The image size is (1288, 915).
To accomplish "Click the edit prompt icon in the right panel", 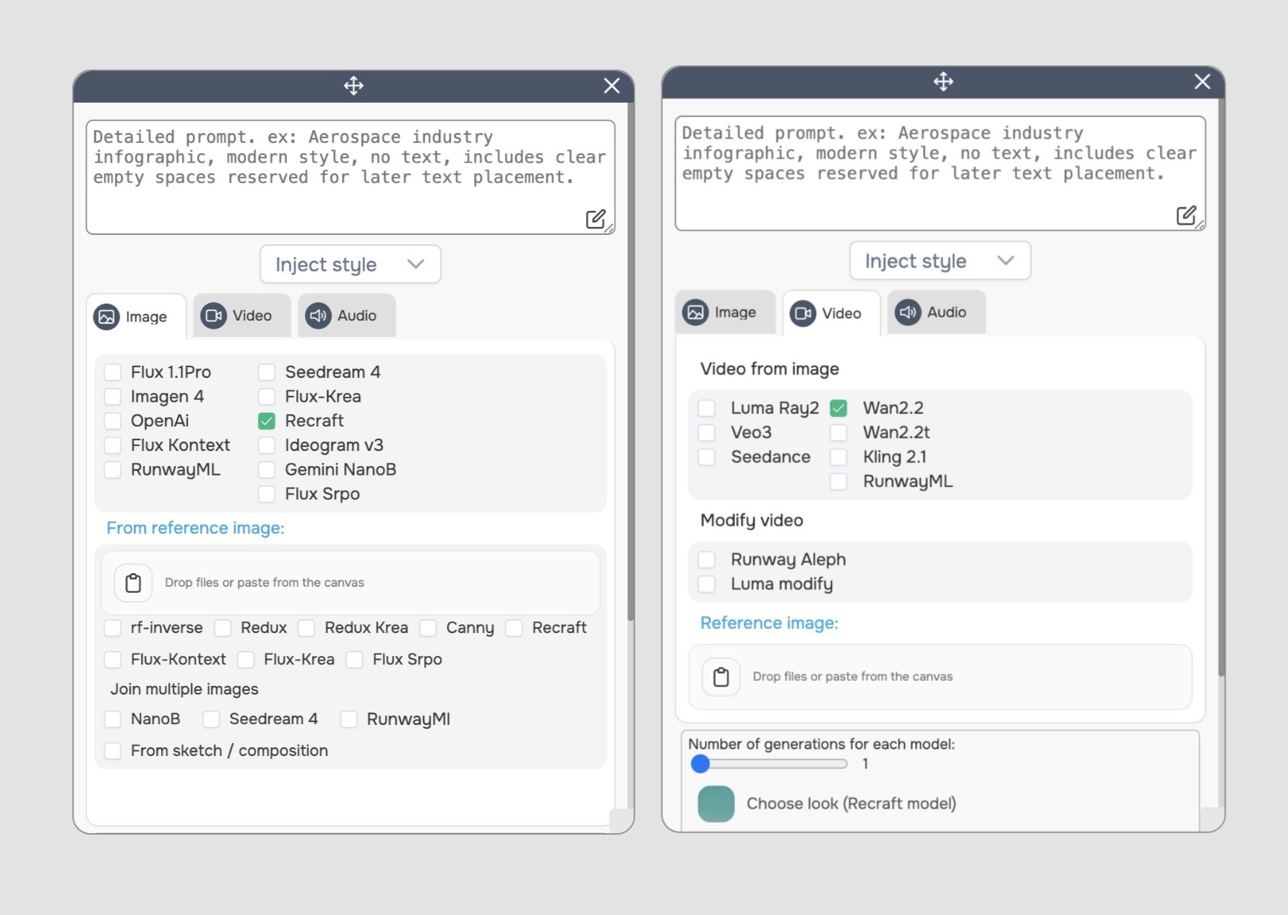I will 1185,215.
